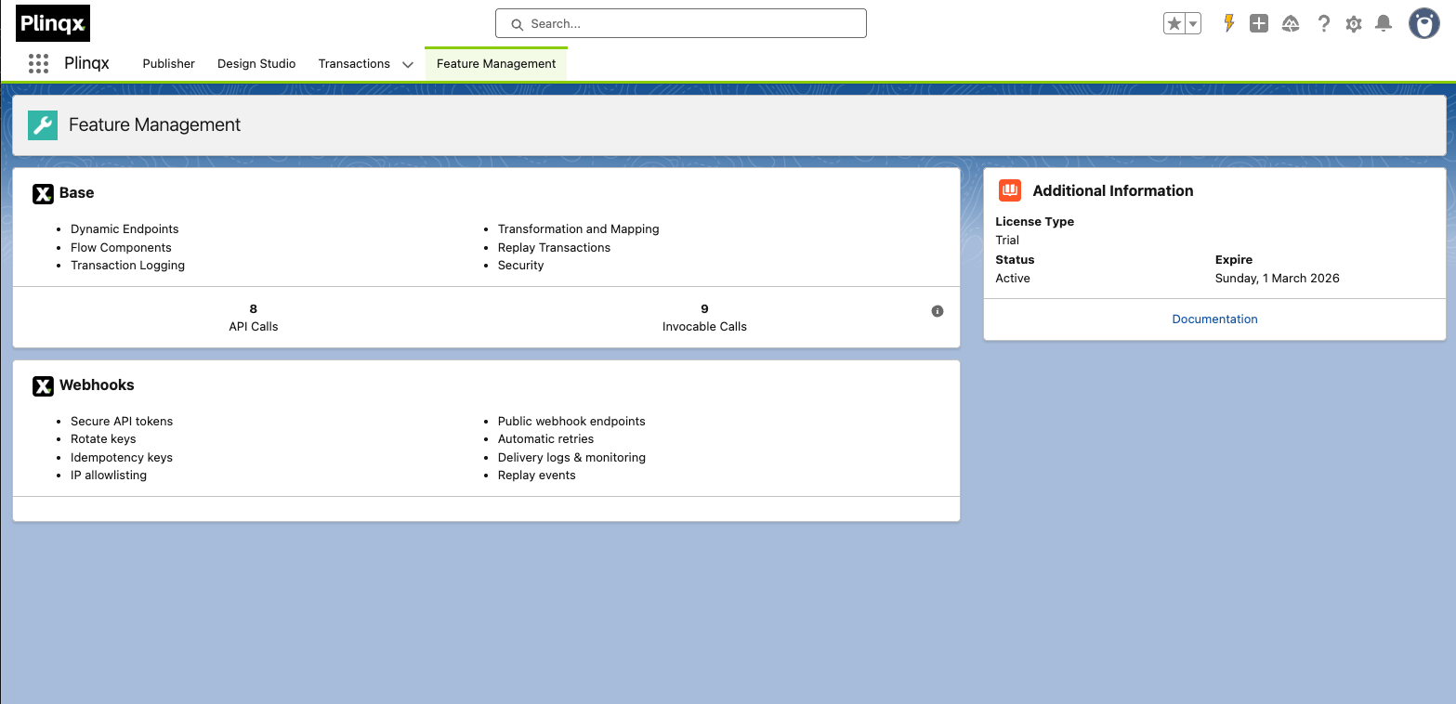The height and width of the screenshot is (704, 1456).
Task: Open the Documentation link
Action: [x=1214, y=319]
